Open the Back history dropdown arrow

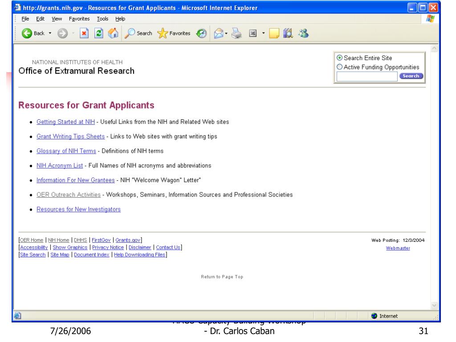click(x=50, y=33)
